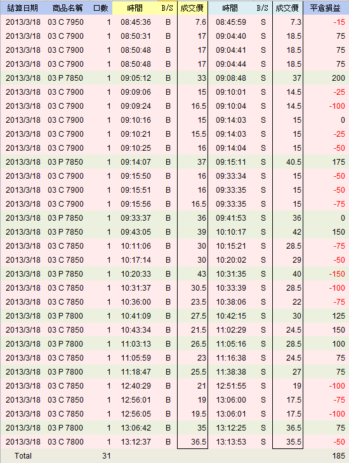
Task: Select the yellow 成交價 buy price header
Action: (192, 8)
